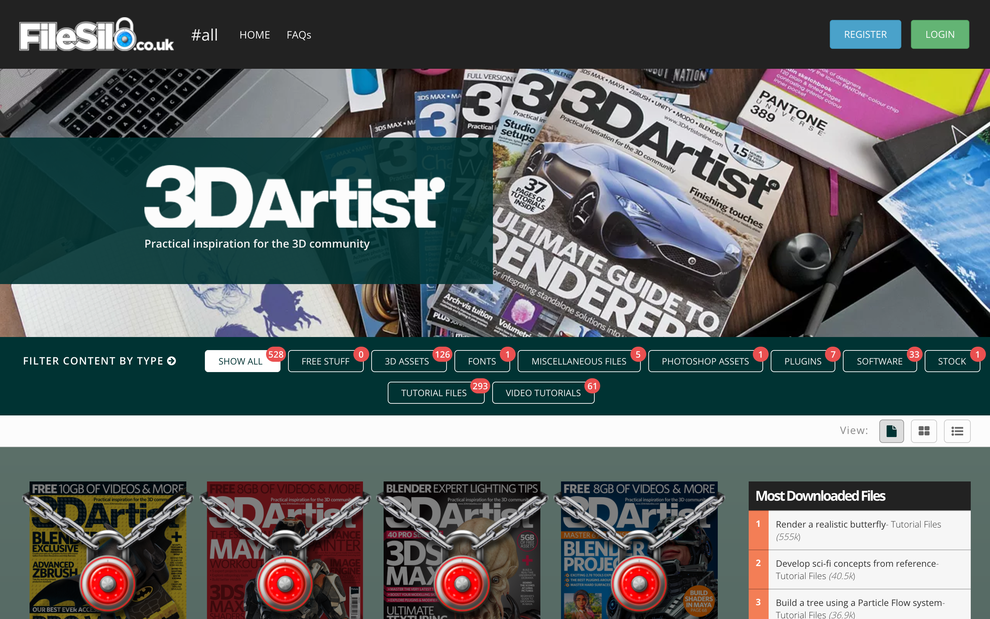Open 'Build a tree using a Particle Flow system'

pos(859,602)
